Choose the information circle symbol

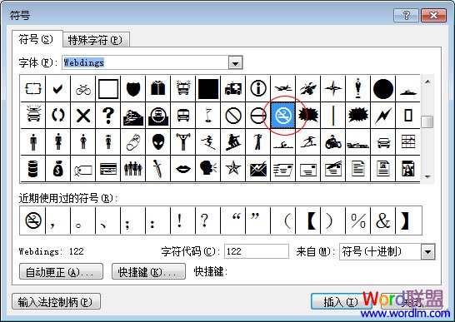[x=258, y=89]
